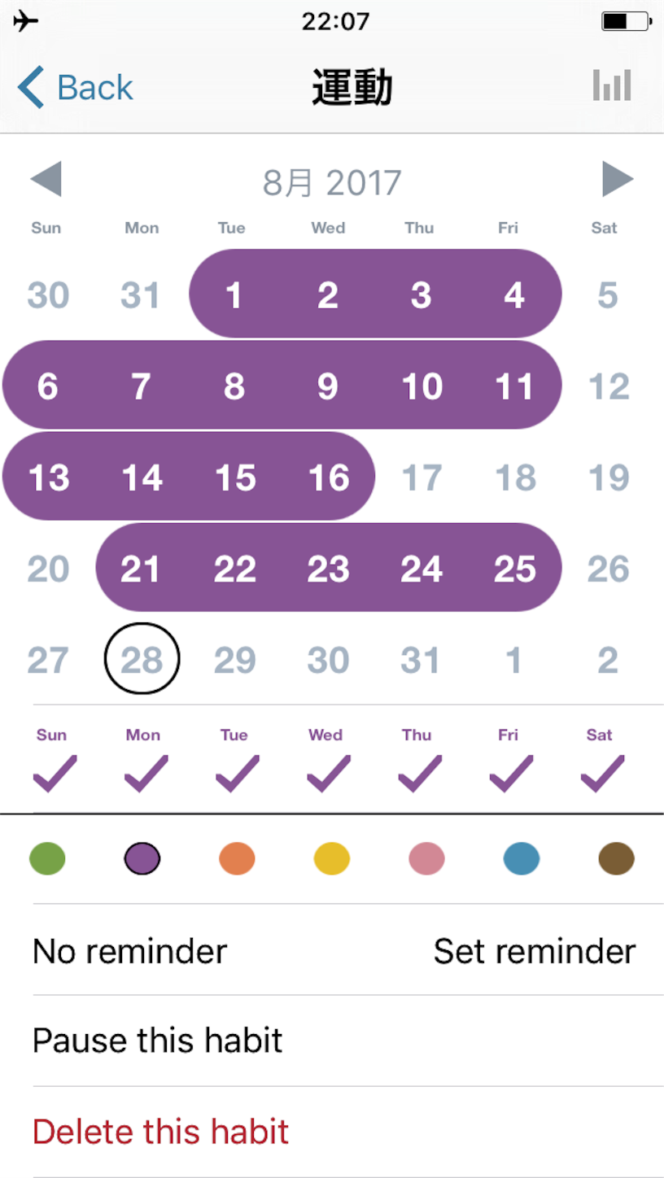Toggle the Wednesday checkmark

point(328,773)
